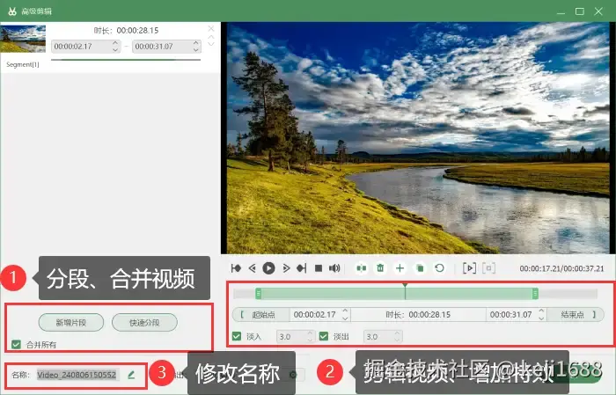Disable the 淡出 fade-out checkbox
The height and width of the screenshot is (395, 616).
click(324, 336)
